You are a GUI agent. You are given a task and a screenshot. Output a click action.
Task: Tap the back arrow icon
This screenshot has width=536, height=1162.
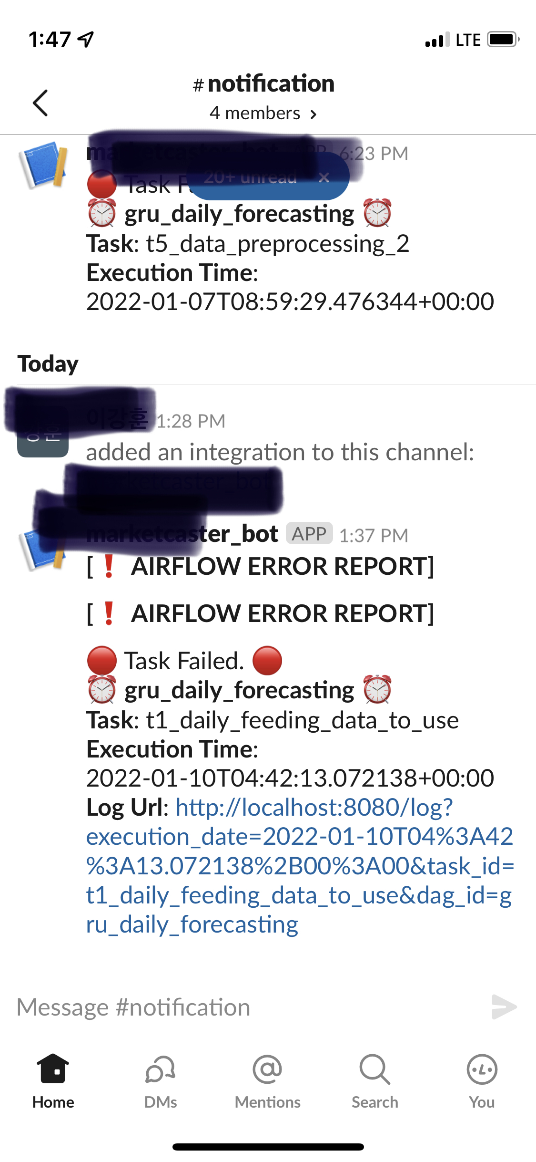pyautogui.click(x=40, y=103)
